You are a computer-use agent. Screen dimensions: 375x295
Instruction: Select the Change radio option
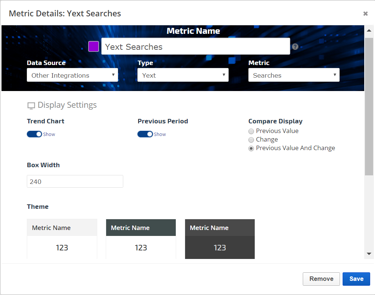point(251,140)
